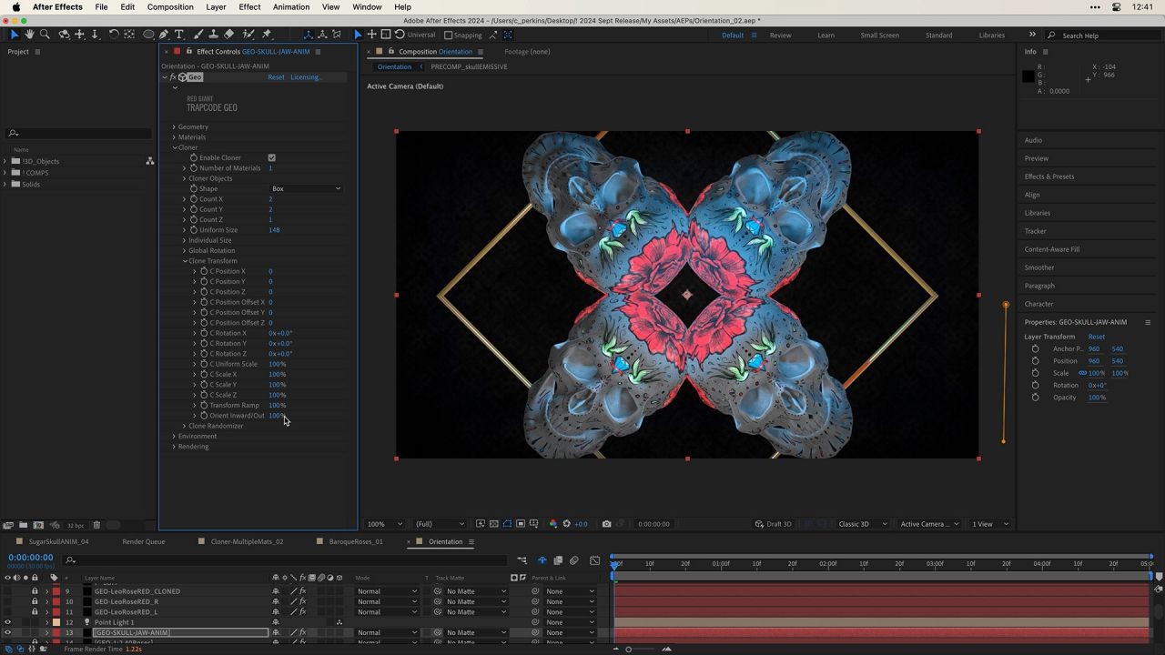The height and width of the screenshot is (655, 1165).
Task: Open the Classic 3D renderer dropdown
Action: tap(861, 524)
